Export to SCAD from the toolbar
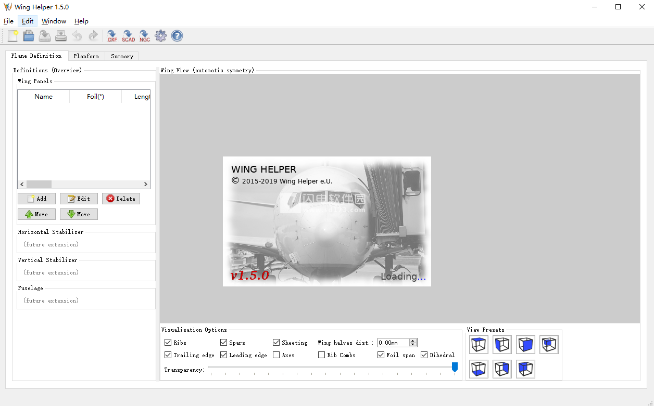 [128, 36]
